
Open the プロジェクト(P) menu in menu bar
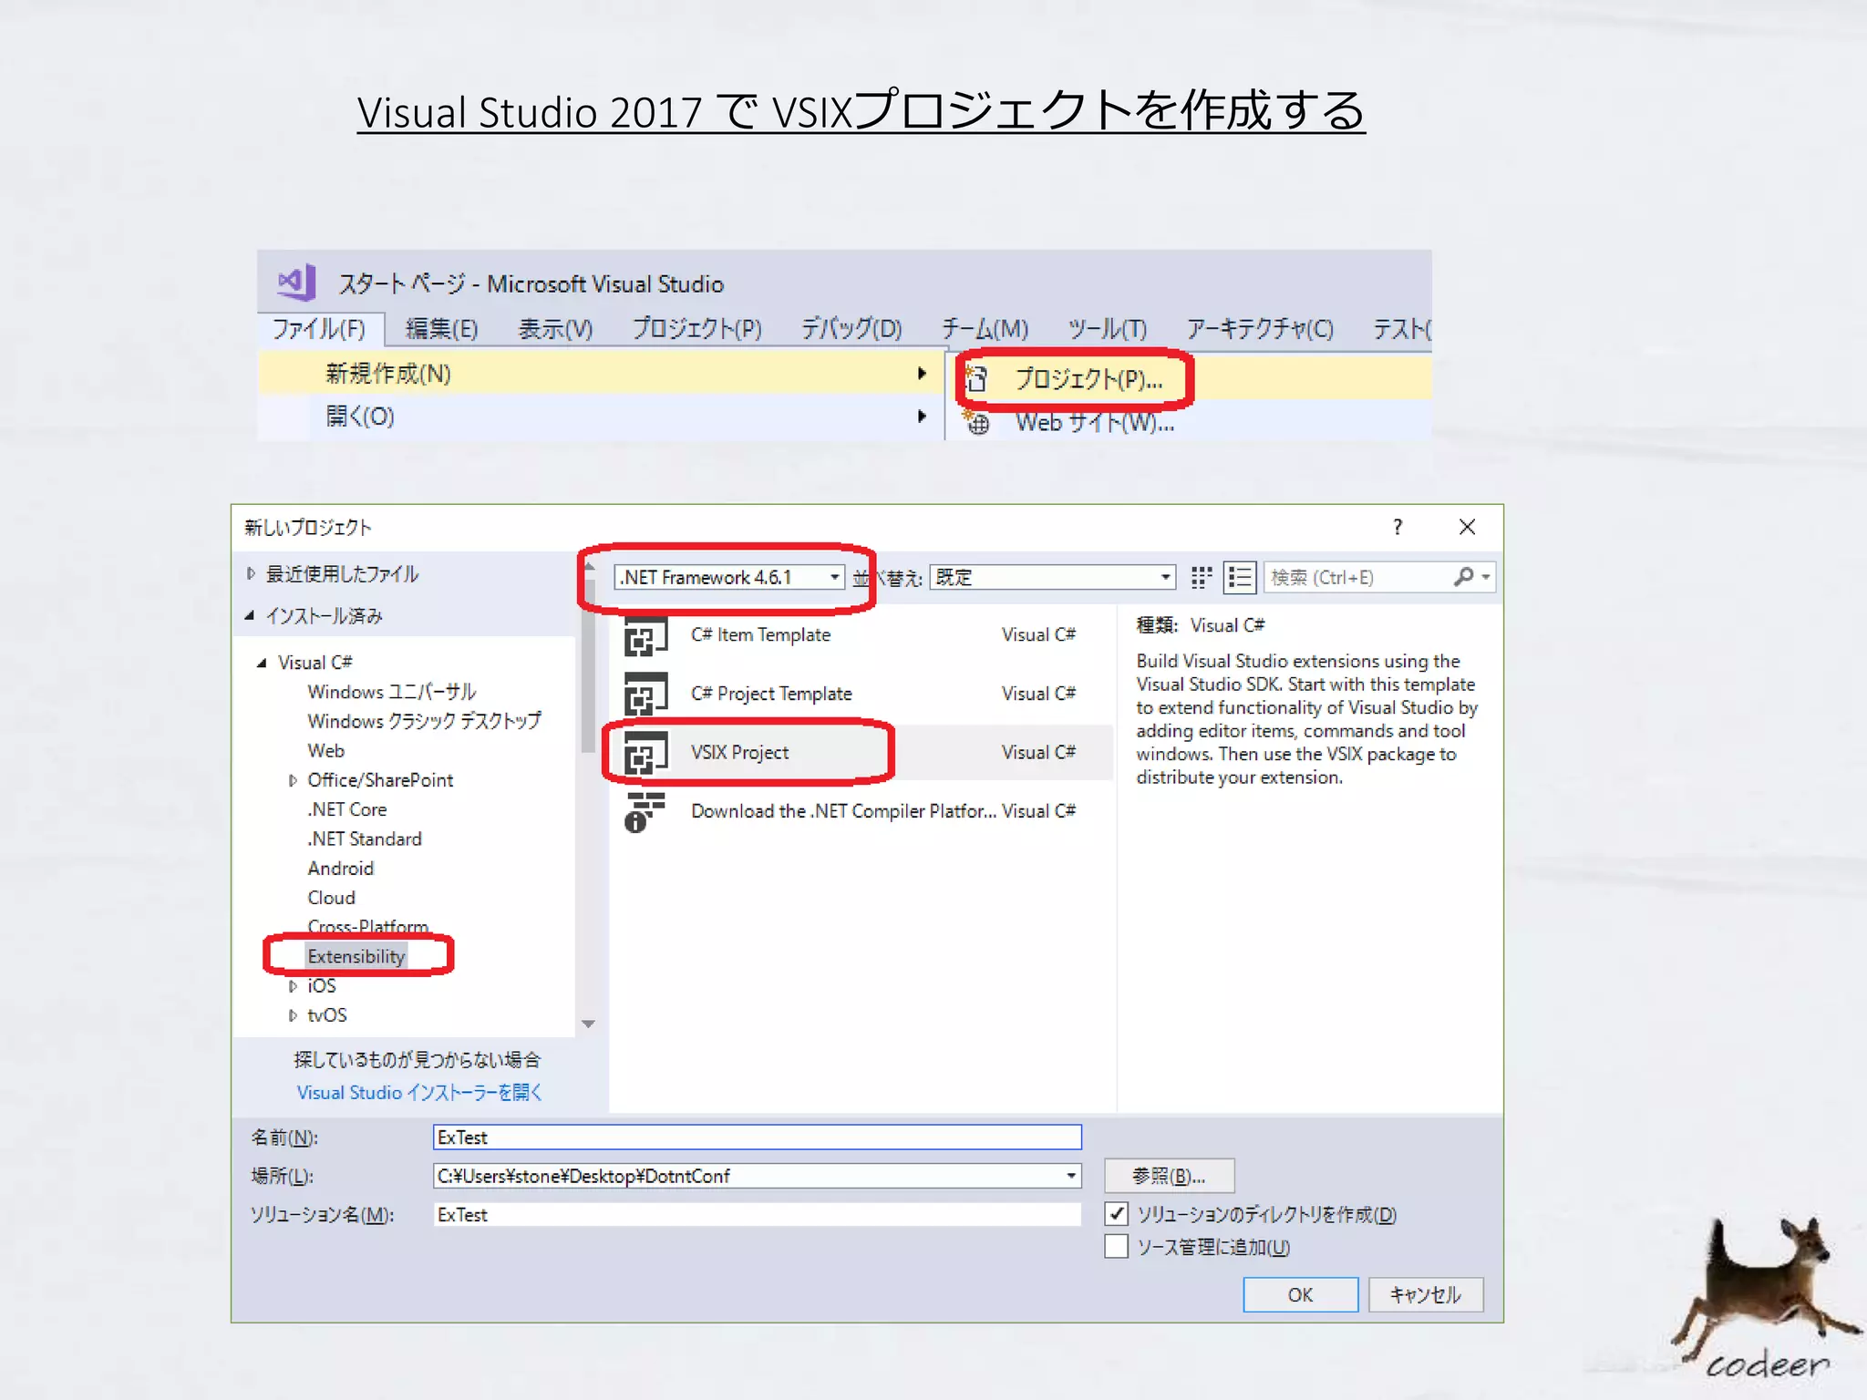697,329
